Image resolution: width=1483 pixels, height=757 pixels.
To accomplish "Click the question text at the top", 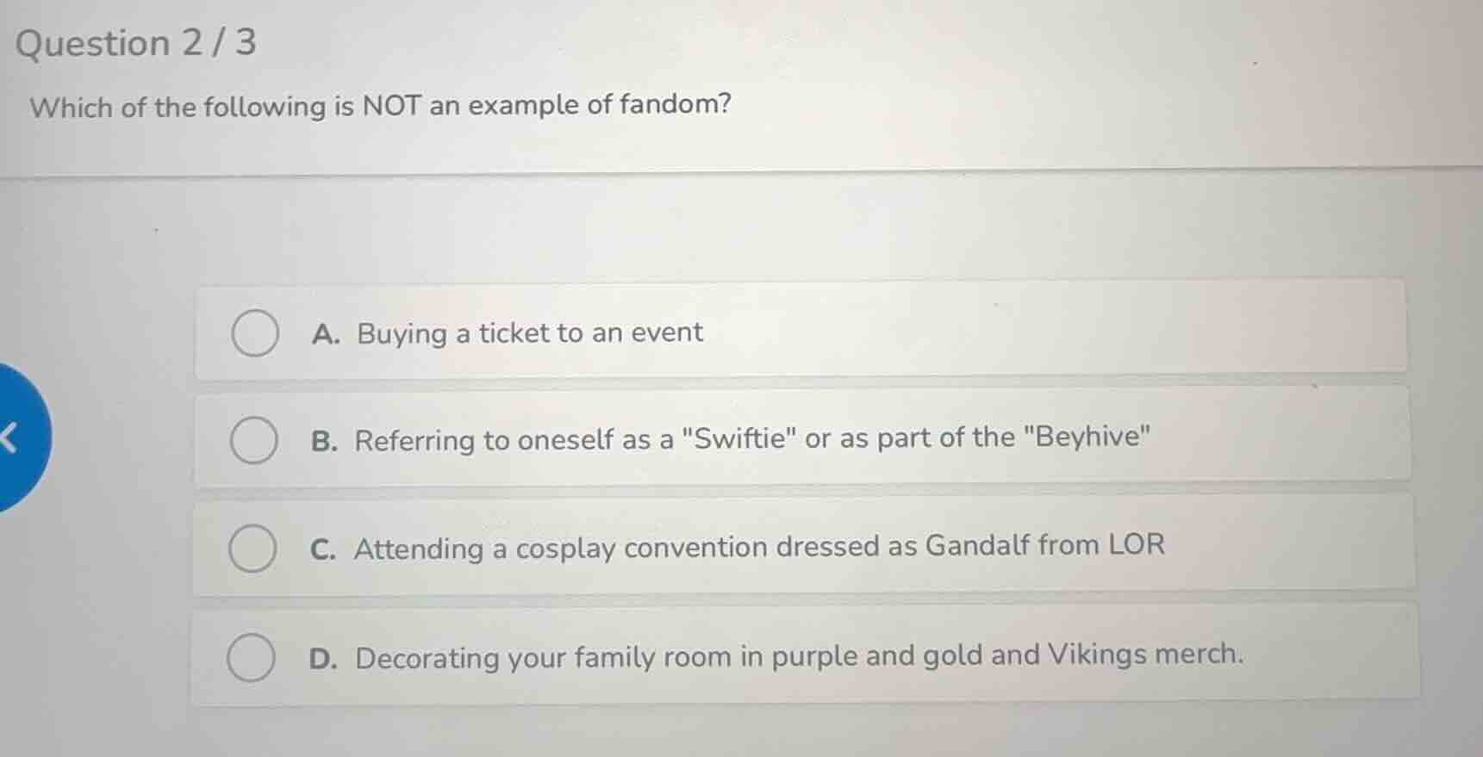I will (x=379, y=106).
